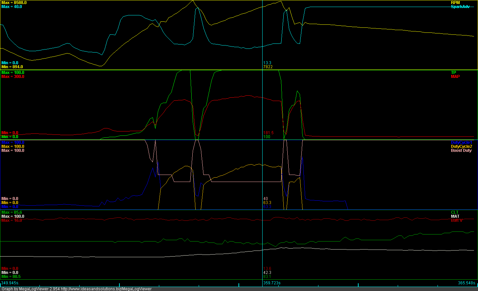Viewport: 478px width, 291px height.
Task: Click the 359.723s cursor time marker
Action: point(272,283)
